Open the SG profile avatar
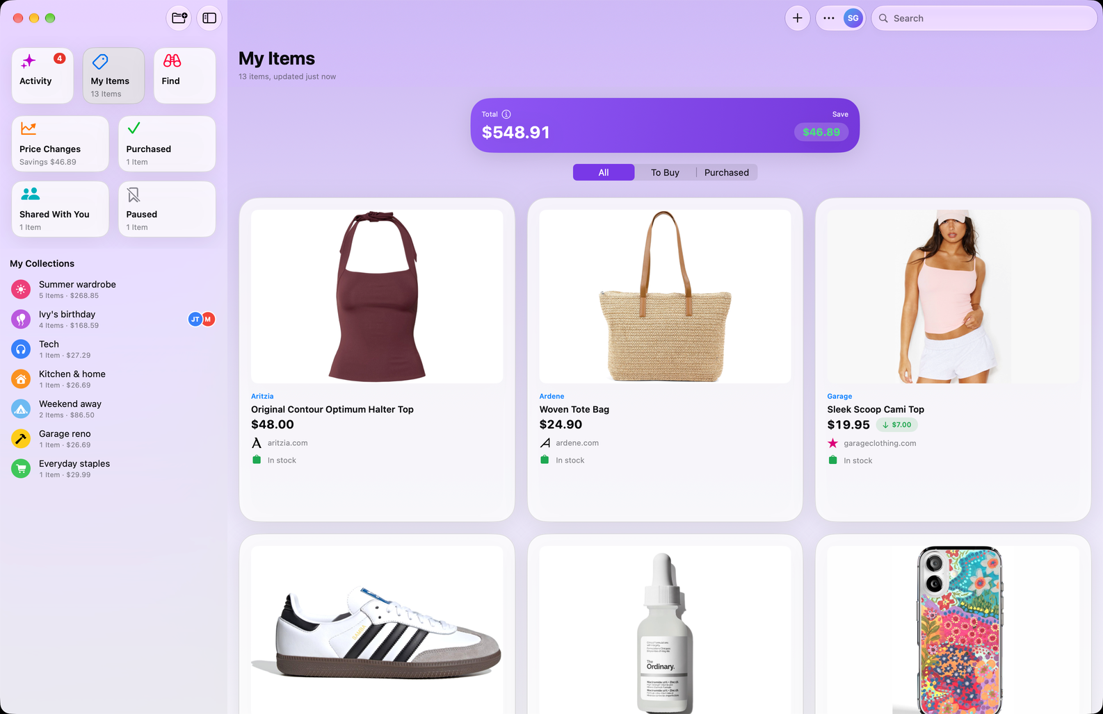This screenshot has width=1103, height=714. click(x=853, y=18)
